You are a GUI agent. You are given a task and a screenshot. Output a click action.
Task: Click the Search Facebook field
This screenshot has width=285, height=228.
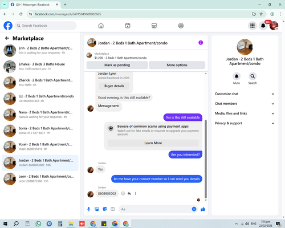(x=46, y=26)
